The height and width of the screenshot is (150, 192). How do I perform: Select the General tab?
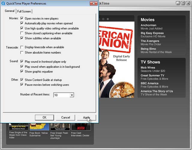click(10, 11)
